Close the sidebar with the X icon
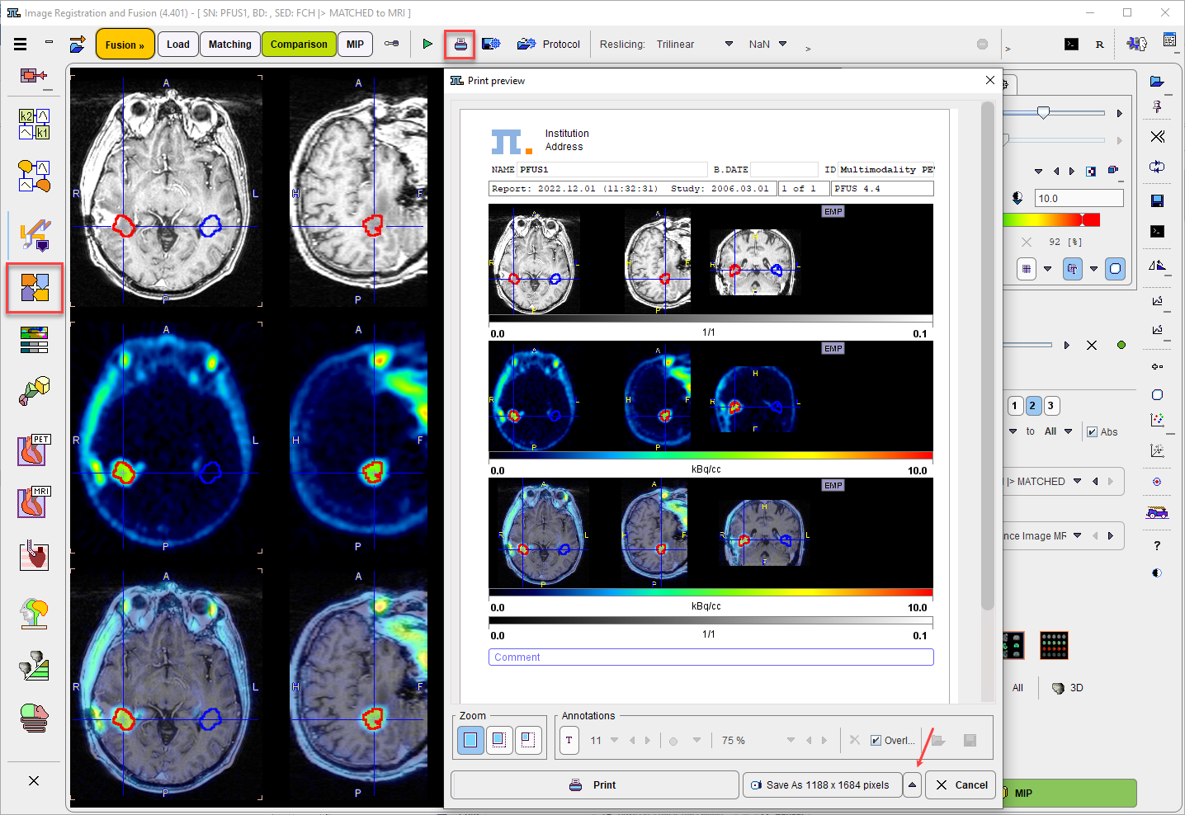Image resolution: width=1185 pixels, height=815 pixels. pyautogui.click(x=34, y=780)
